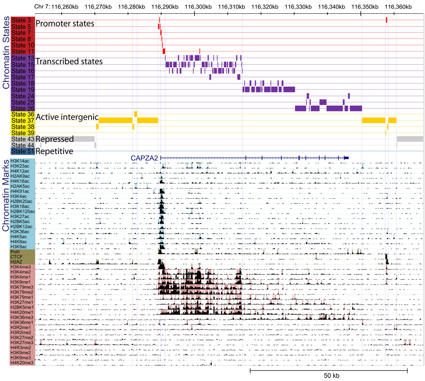Click the "State 10" row label
Viewport: 425px width, 381px height.
click(23, 45)
